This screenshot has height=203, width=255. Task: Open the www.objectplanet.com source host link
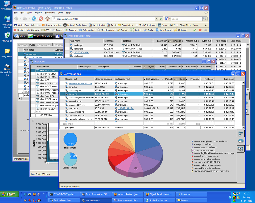tap(80, 83)
